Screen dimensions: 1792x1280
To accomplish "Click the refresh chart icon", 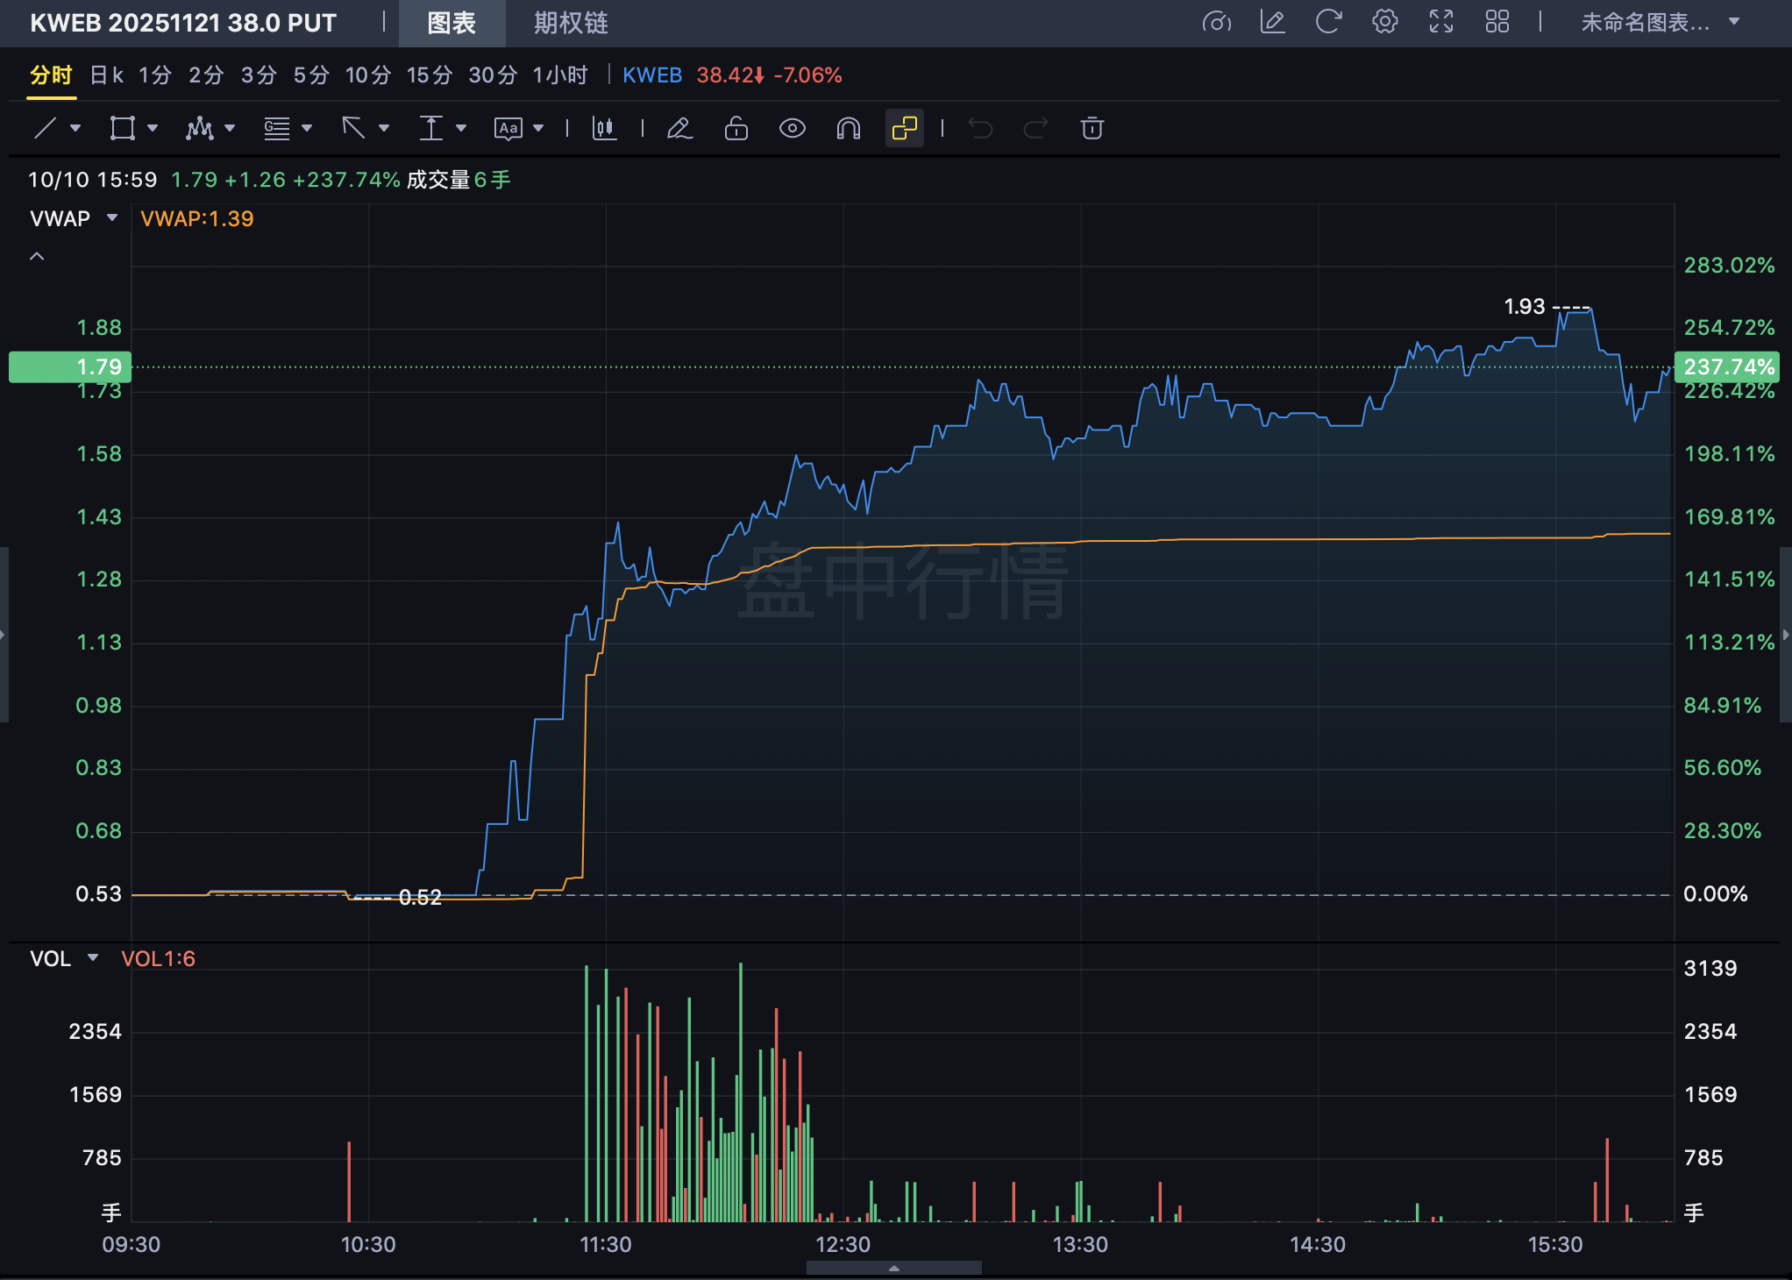I will [x=1328, y=22].
